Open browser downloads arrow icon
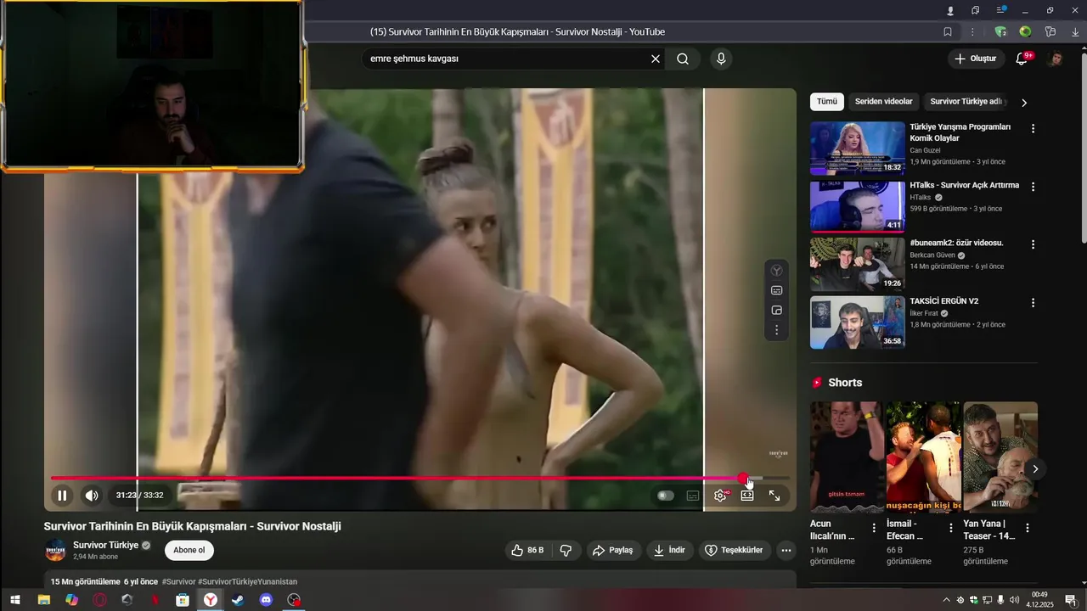 [x=1074, y=32]
